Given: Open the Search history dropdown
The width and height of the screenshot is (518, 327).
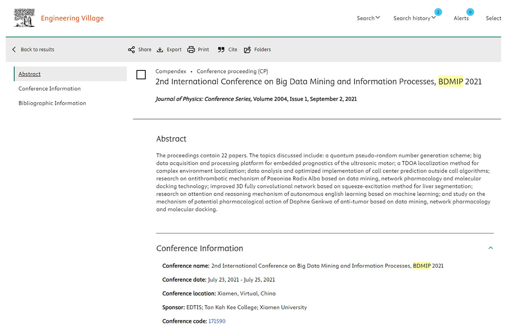Looking at the screenshot, I should pyautogui.click(x=414, y=18).
